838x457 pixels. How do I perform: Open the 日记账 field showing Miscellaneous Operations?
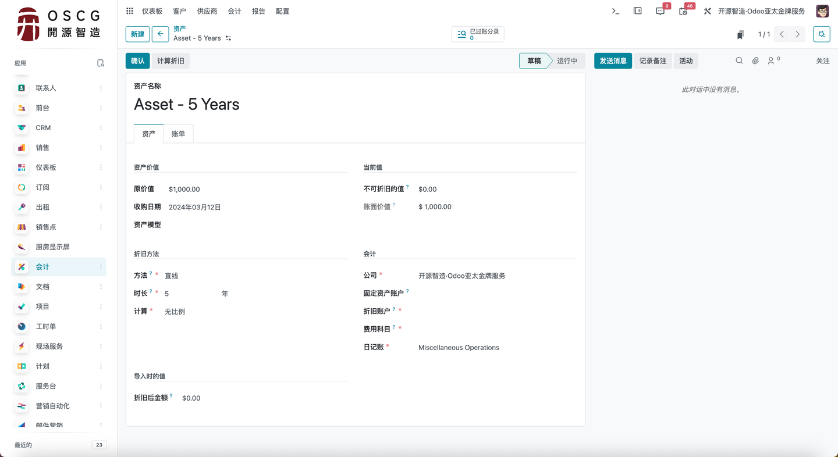click(459, 347)
